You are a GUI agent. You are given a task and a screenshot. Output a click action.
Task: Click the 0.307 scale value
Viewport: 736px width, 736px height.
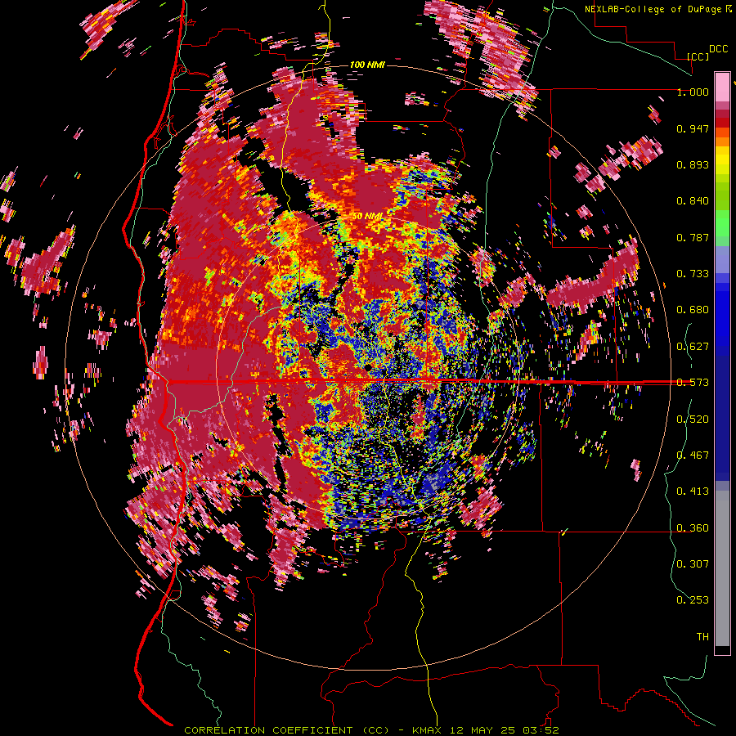coord(693,563)
